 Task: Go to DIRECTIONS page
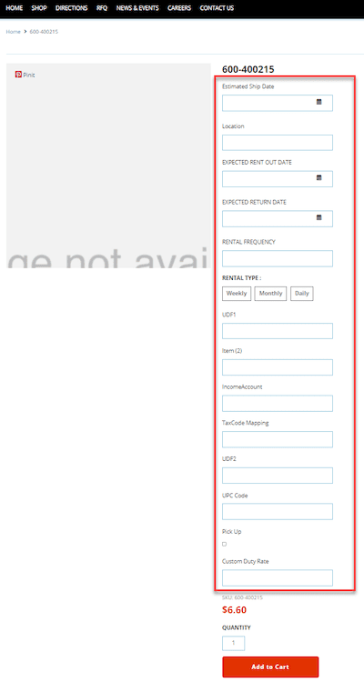coord(72,8)
